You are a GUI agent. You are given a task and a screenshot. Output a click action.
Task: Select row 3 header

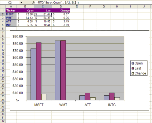click(x=3, y=18)
